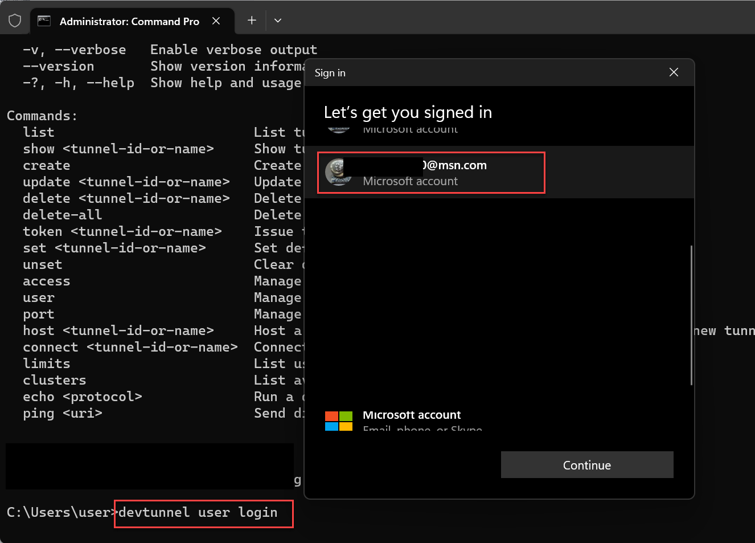Image resolution: width=755 pixels, height=543 pixels.
Task: Click the 'Commands:' heading in terminal
Action: pyautogui.click(x=42, y=116)
